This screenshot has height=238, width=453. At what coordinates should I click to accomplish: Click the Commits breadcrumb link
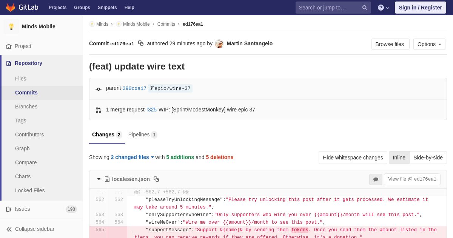click(x=166, y=24)
